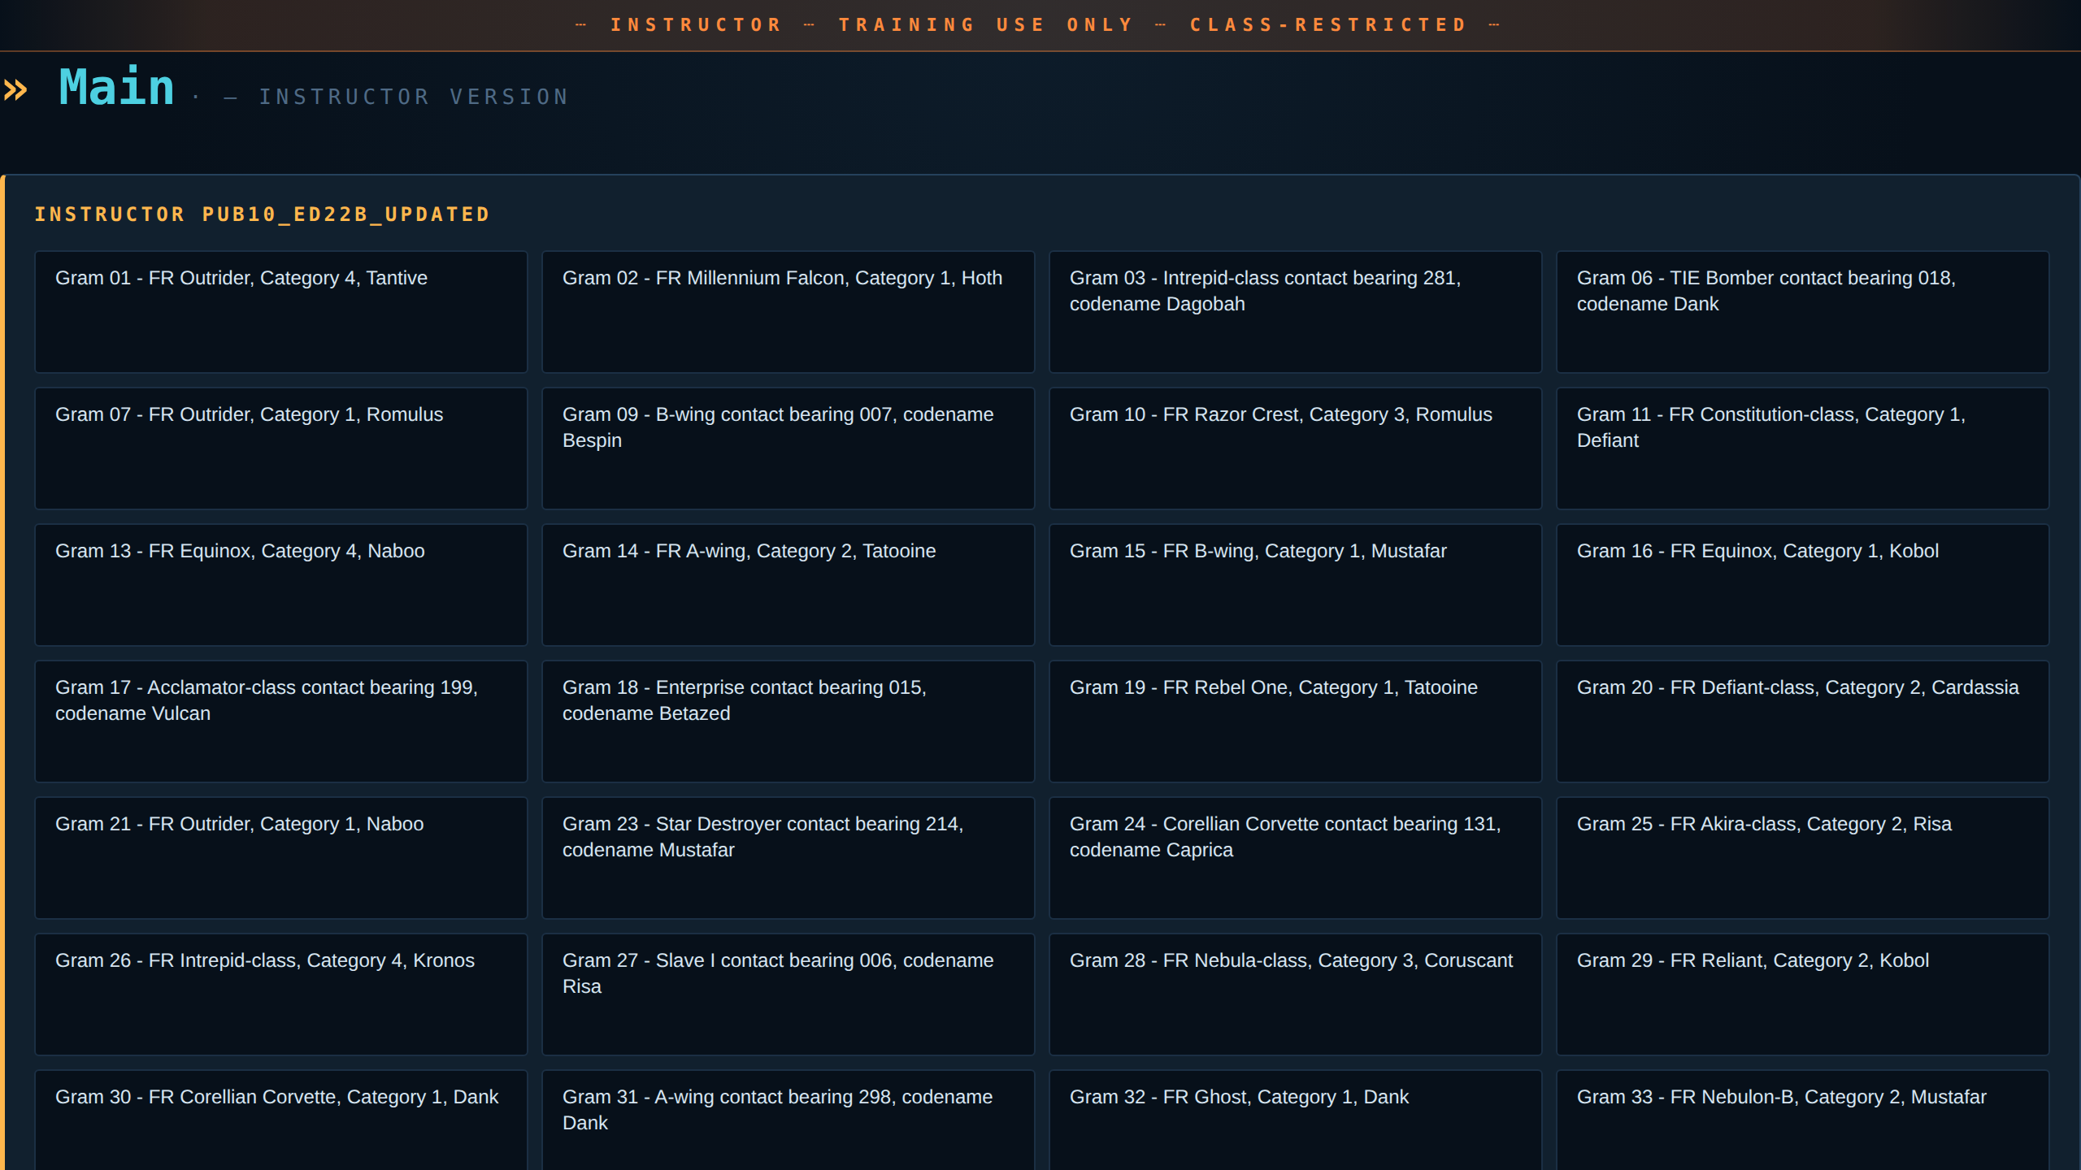Image resolution: width=2081 pixels, height=1170 pixels.
Task: Open Gram 23 Star Destroyer contact card
Action: pos(789,858)
